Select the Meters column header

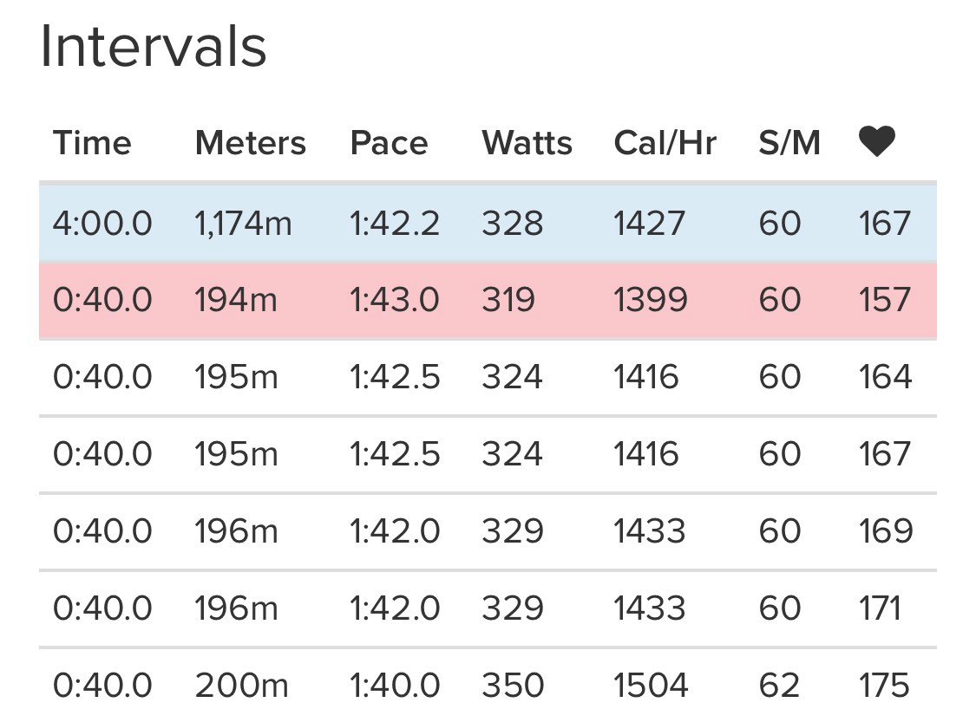coord(250,142)
